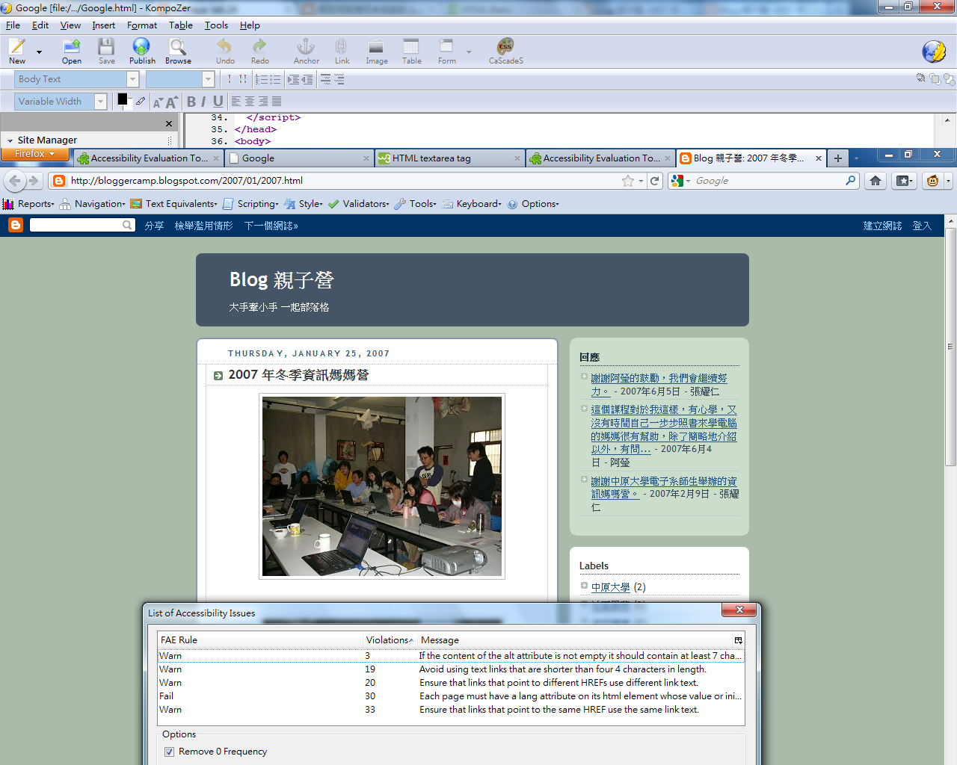Click the new tab plus button
This screenshot has height=765, width=957.
838,158
